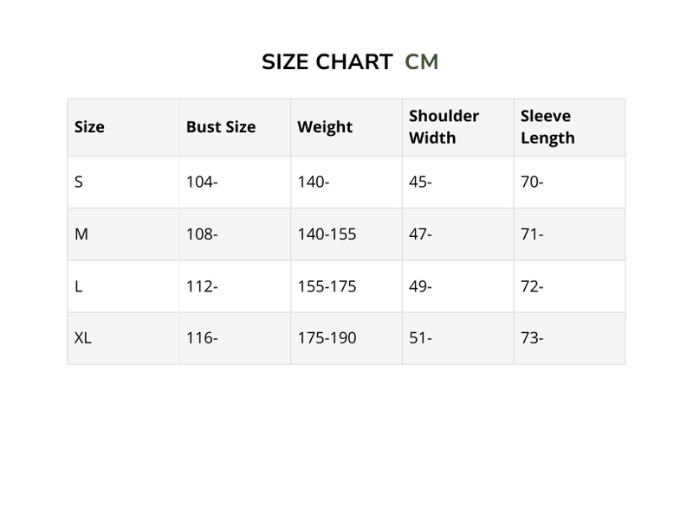Click the 104- bust size cell
Viewport: 693px width, 506px height.
point(202,183)
